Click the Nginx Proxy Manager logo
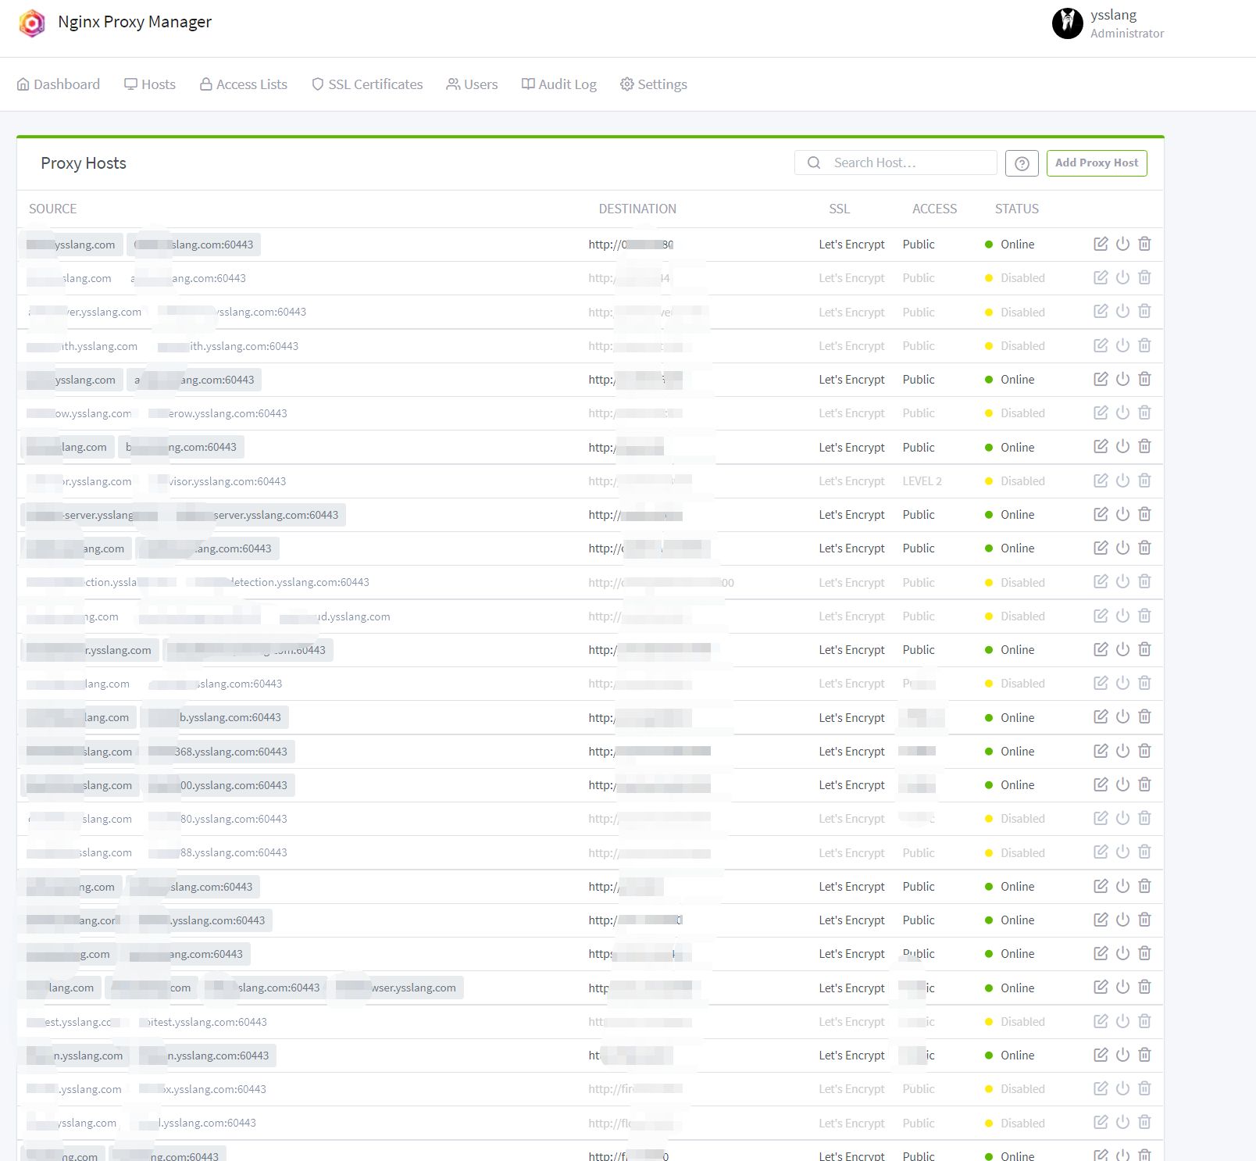 pos(32,23)
